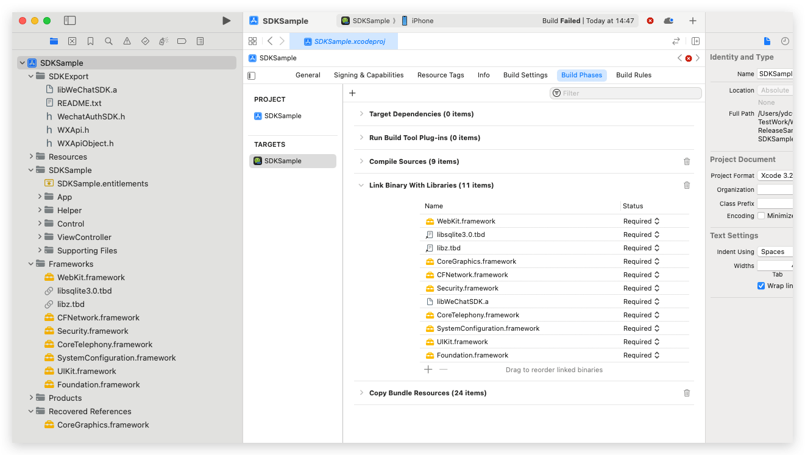This screenshot has width=805, height=455.
Task: Open the Source Control navigator
Action: tap(73, 41)
